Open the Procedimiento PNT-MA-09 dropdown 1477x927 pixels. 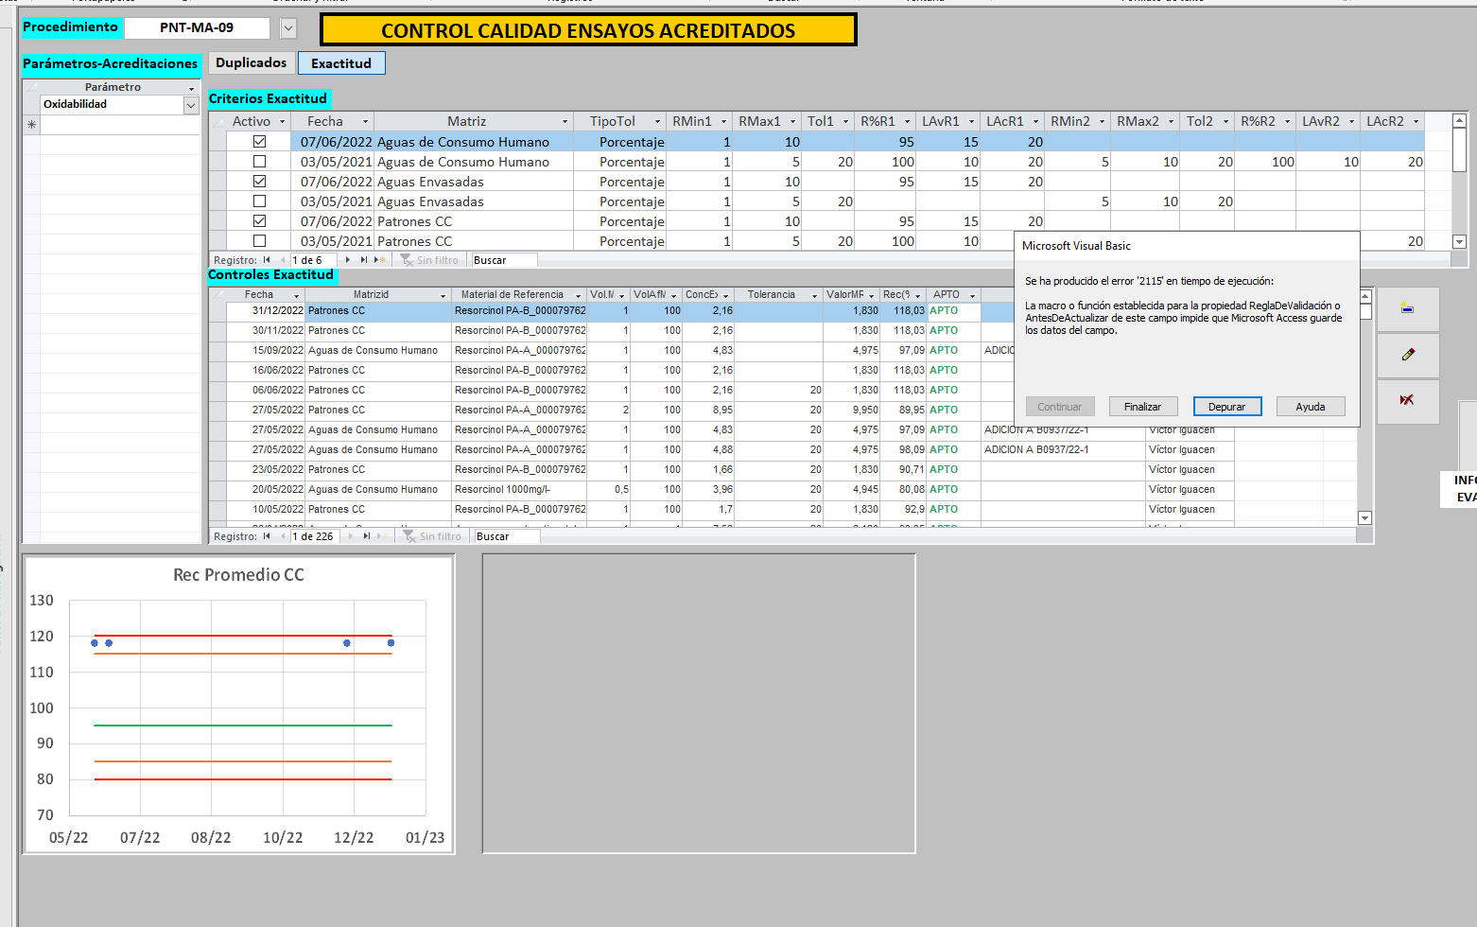tap(288, 28)
